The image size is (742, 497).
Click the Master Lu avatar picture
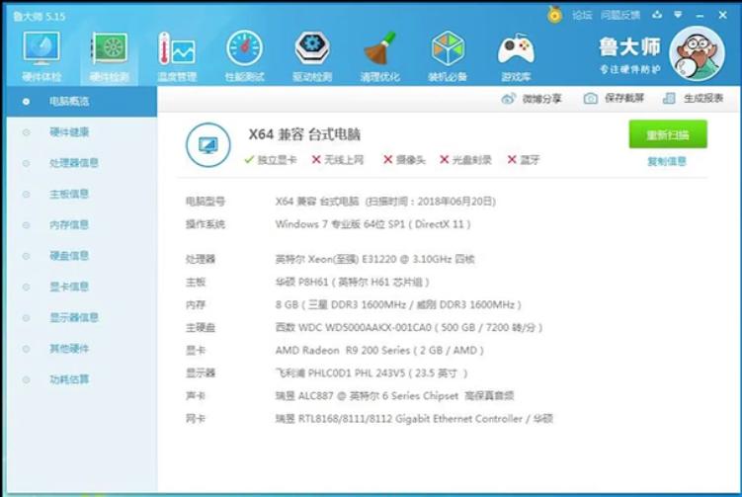click(697, 53)
